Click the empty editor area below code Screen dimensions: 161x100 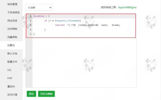[84, 63]
